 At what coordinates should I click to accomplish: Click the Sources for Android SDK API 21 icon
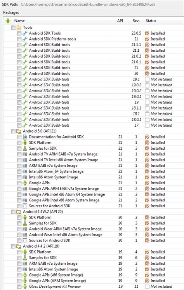pos(25,206)
